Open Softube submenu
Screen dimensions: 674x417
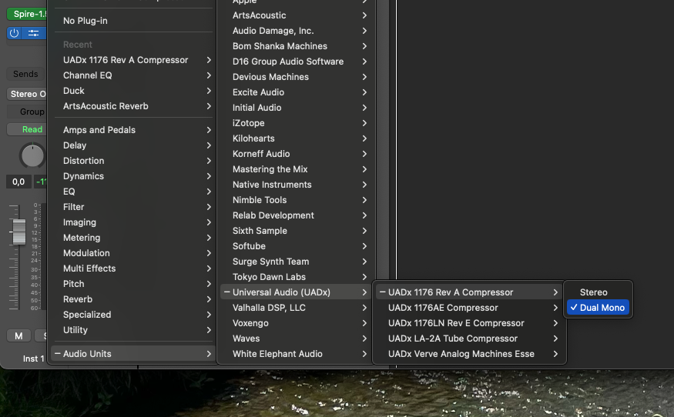click(x=296, y=246)
